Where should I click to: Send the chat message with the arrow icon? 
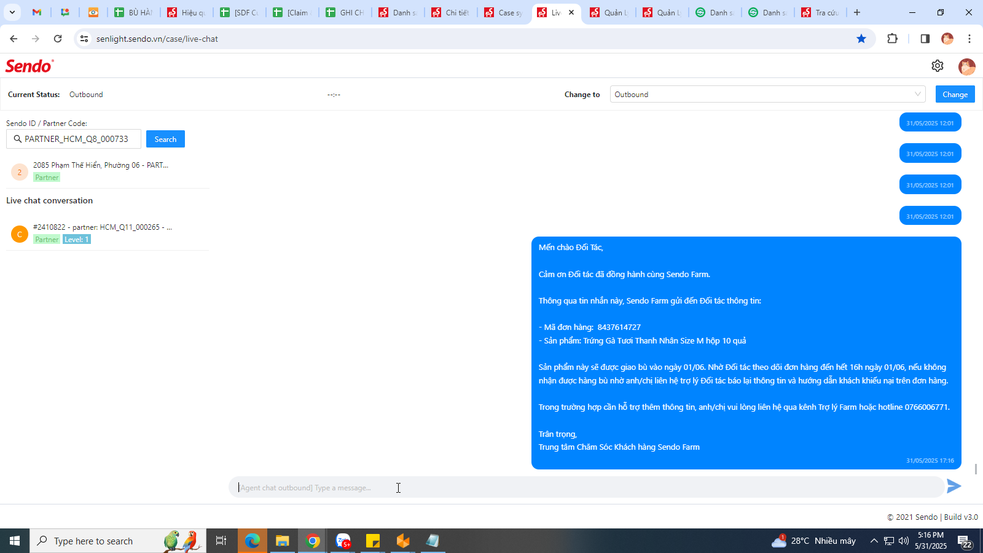click(x=954, y=487)
